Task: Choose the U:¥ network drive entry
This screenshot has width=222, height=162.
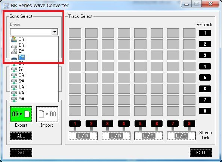Action: click(x=34, y=87)
